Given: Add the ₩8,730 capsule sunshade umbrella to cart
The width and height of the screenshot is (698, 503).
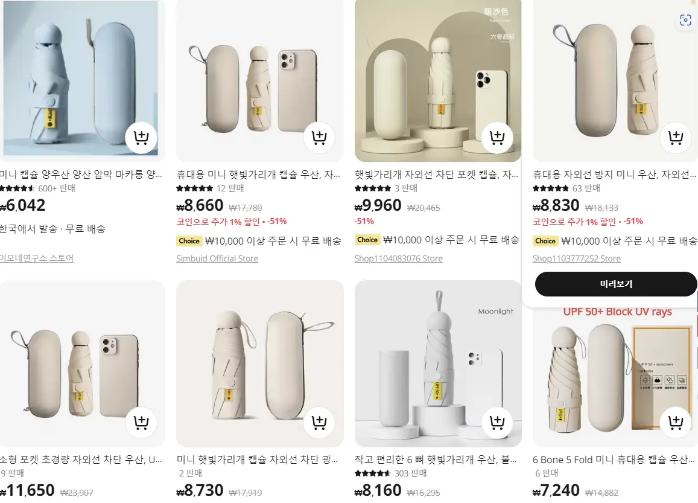Looking at the screenshot, I should [x=319, y=423].
